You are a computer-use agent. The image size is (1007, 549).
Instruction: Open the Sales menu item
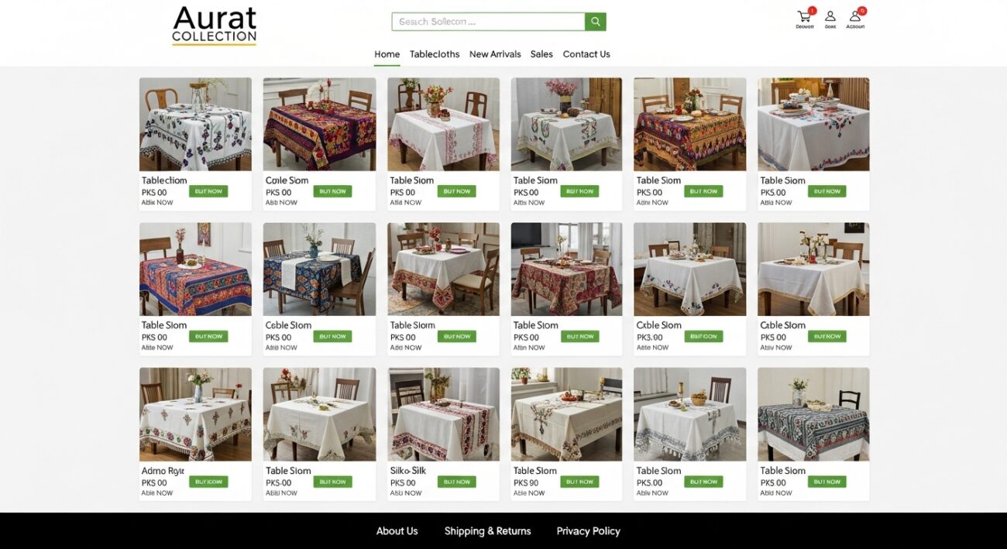pyautogui.click(x=541, y=54)
